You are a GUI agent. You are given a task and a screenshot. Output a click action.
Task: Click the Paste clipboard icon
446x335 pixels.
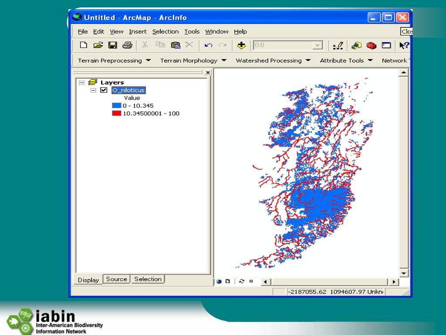[x=176, y=45]
